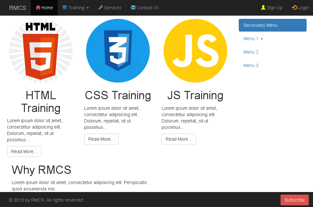Image resolution: width=313 pixels, height=207 pixels.
Task: Click the RMCS brand link
Action: pyautogui.click(x=18, y=8)
